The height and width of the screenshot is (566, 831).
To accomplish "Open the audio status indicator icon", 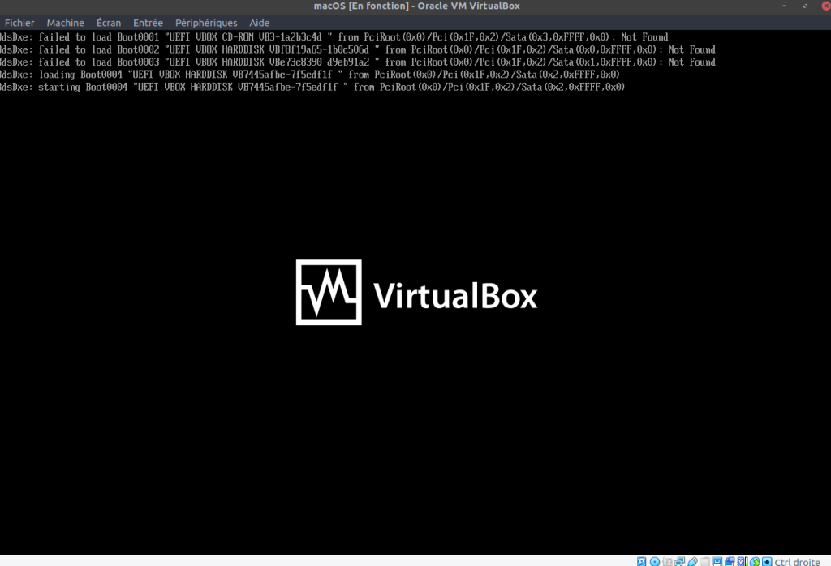I will click(666, 560).
